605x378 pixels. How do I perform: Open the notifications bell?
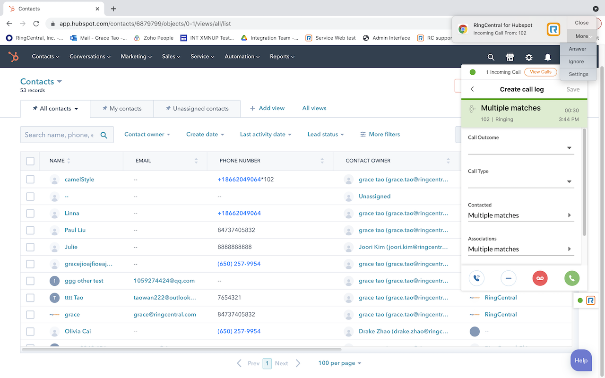[547, 57]
